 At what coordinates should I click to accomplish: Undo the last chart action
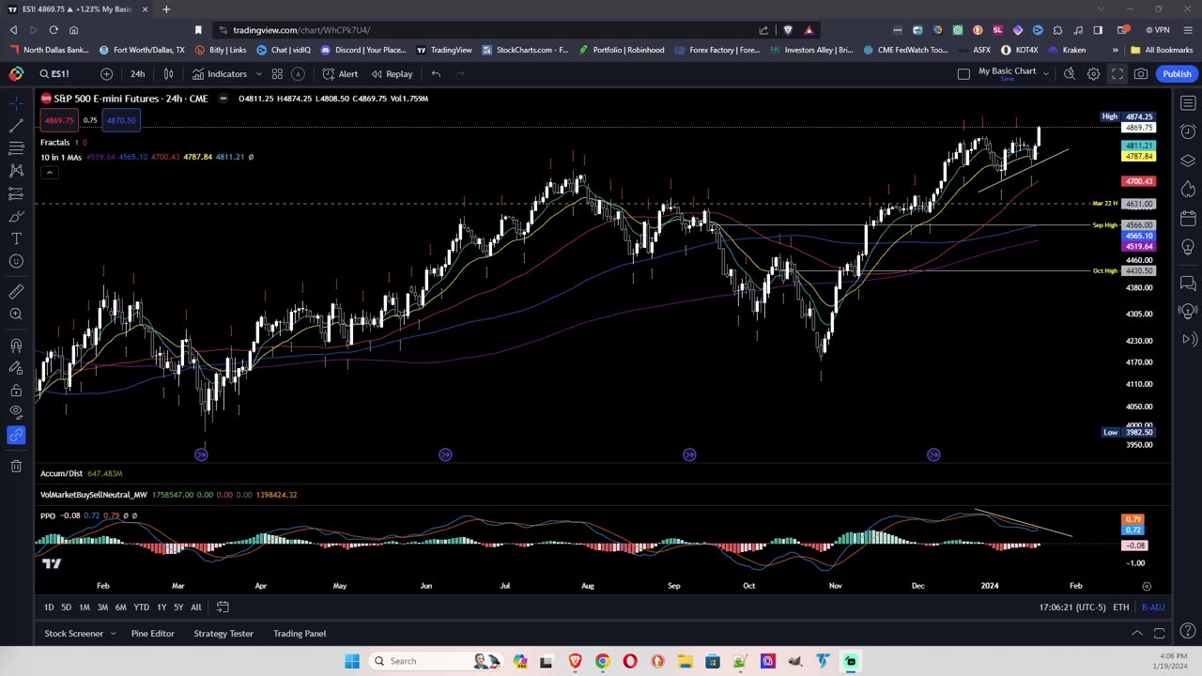[x=436, y=74]
